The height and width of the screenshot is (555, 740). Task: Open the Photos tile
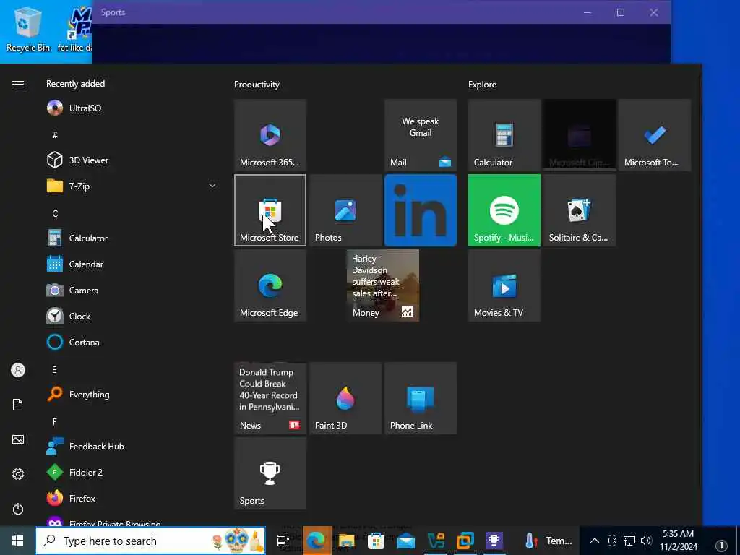click(345, 210)
